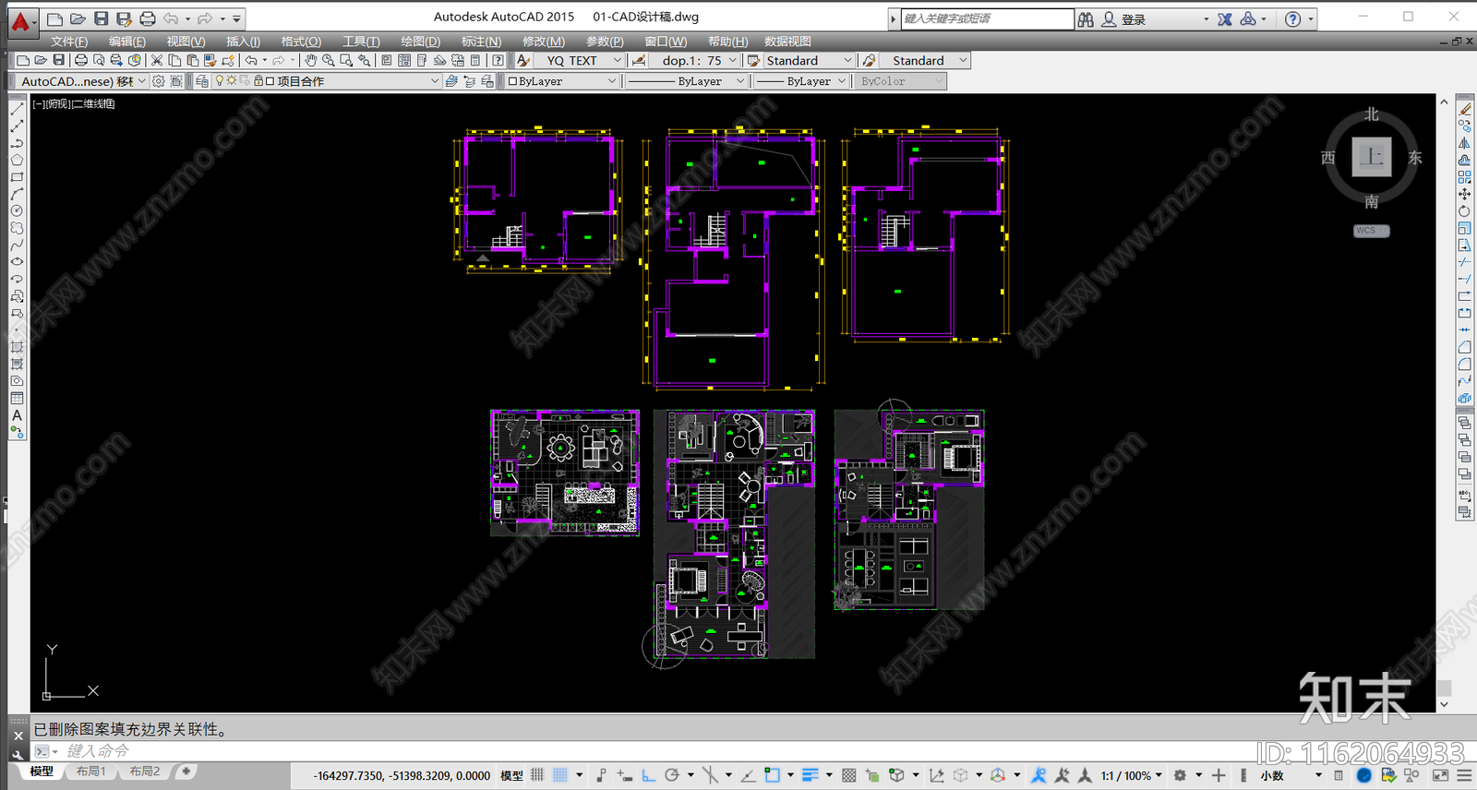The image size is (1477, 790).
Task: Click Table Style icon before Standard
Action: click(x=753, y=60)
